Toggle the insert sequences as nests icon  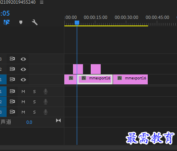[x=7, y=22]
